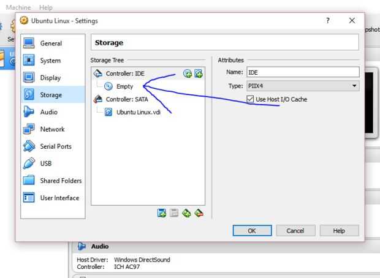Open Help menu in VirtualBox Manager
The width and height of the screenshot is (380, 278).
click(46, 7)
